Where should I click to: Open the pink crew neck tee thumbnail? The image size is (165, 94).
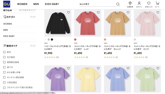(147, 23)
